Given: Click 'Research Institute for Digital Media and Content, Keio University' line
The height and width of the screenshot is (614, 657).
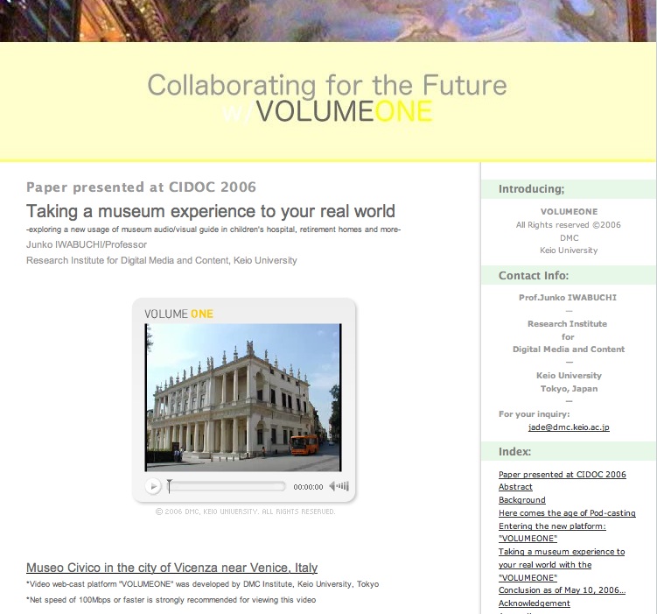Looking at the screenshot, I should (x=161, y=260).
